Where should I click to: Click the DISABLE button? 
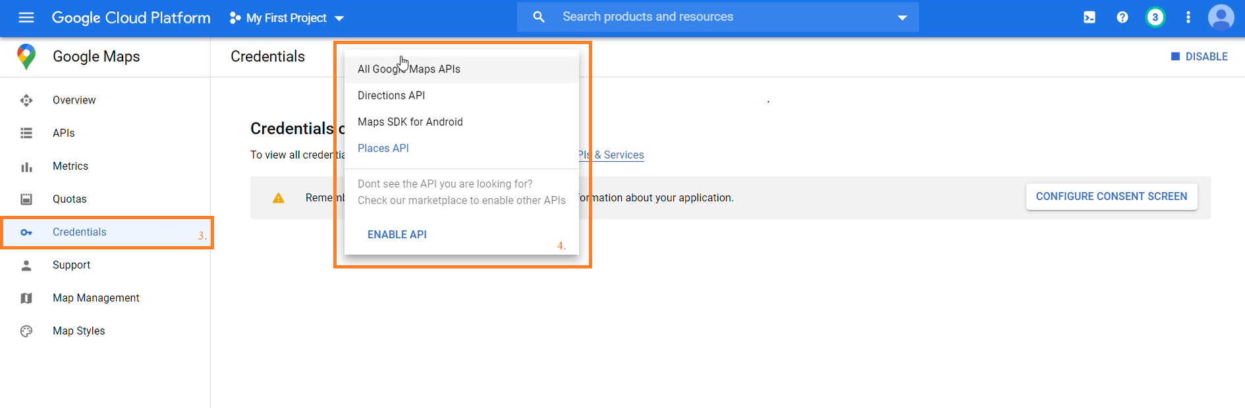[1200, 57]
